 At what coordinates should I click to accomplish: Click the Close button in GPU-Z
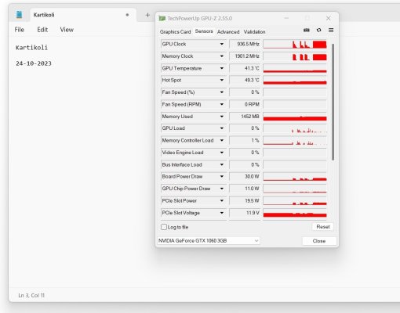click(x=319, y=241)
